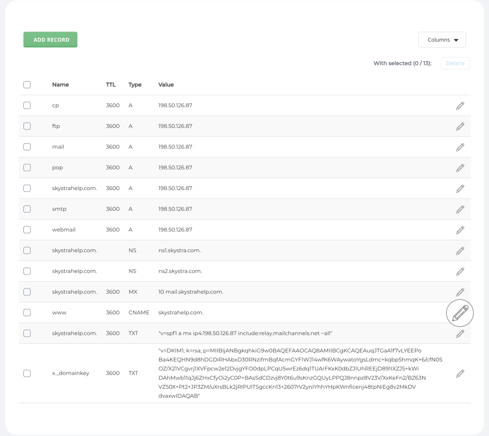The height and width of the screenshot is (436, 489).
Task: Edit the smtp A record
Action: click(x=460, y=209)
